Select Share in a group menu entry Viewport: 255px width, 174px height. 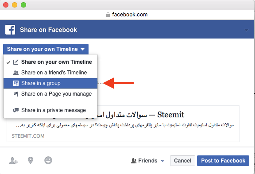coord(50,83)
